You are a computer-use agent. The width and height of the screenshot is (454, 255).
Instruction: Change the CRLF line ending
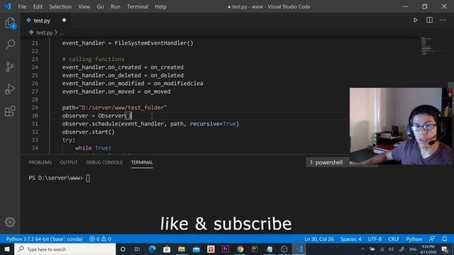pos(394,239)
